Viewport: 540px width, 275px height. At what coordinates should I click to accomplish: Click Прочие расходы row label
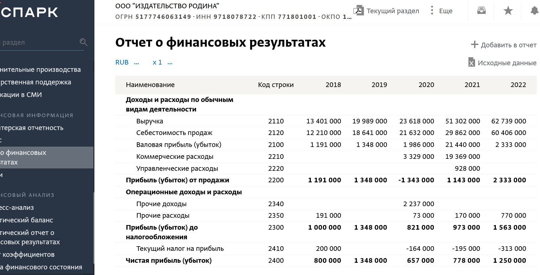click(x=163, y=215)
